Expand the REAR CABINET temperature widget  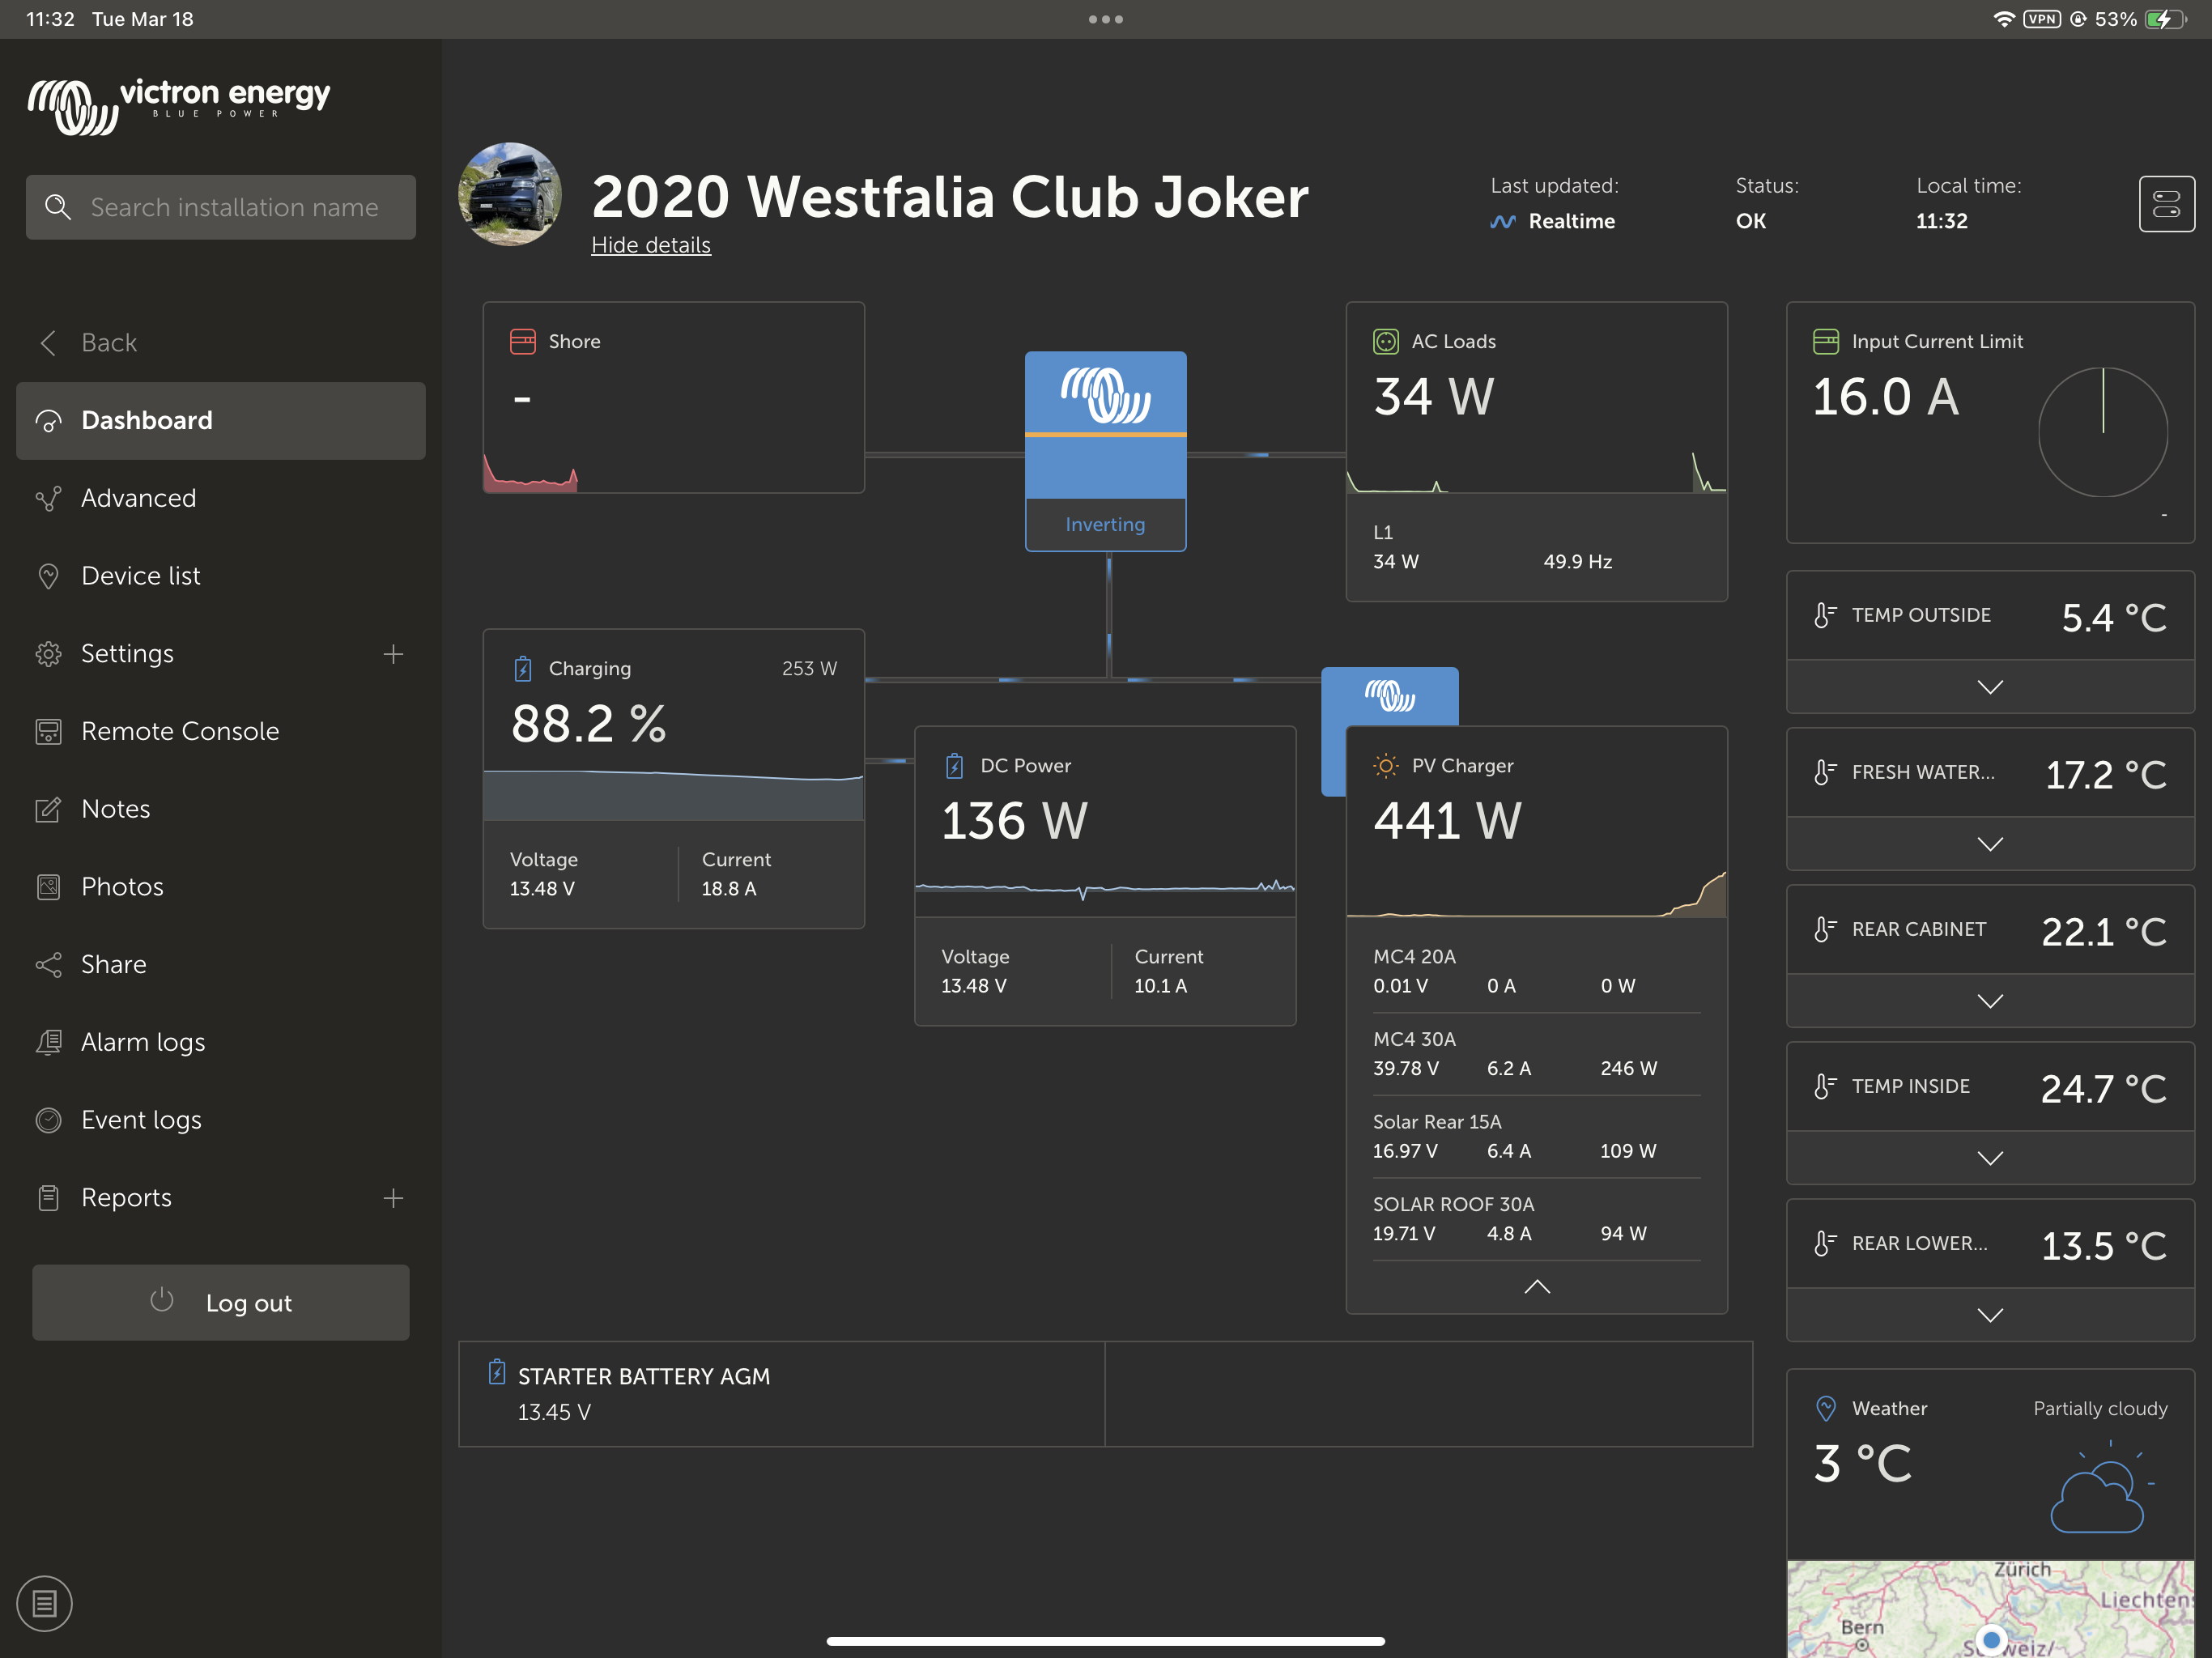[1990, 1001]
